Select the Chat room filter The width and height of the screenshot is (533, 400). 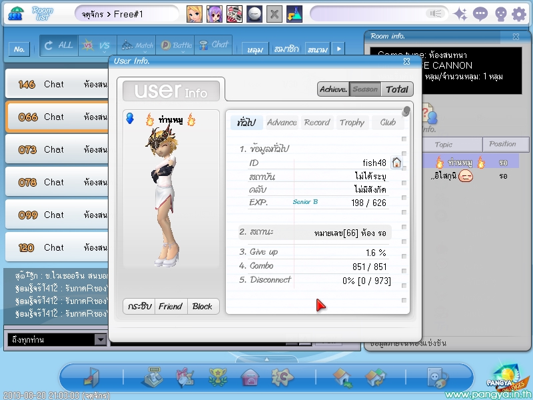click(x=214, y=45)
